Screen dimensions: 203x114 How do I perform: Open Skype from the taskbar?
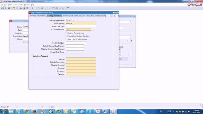[x=90, y=111]
